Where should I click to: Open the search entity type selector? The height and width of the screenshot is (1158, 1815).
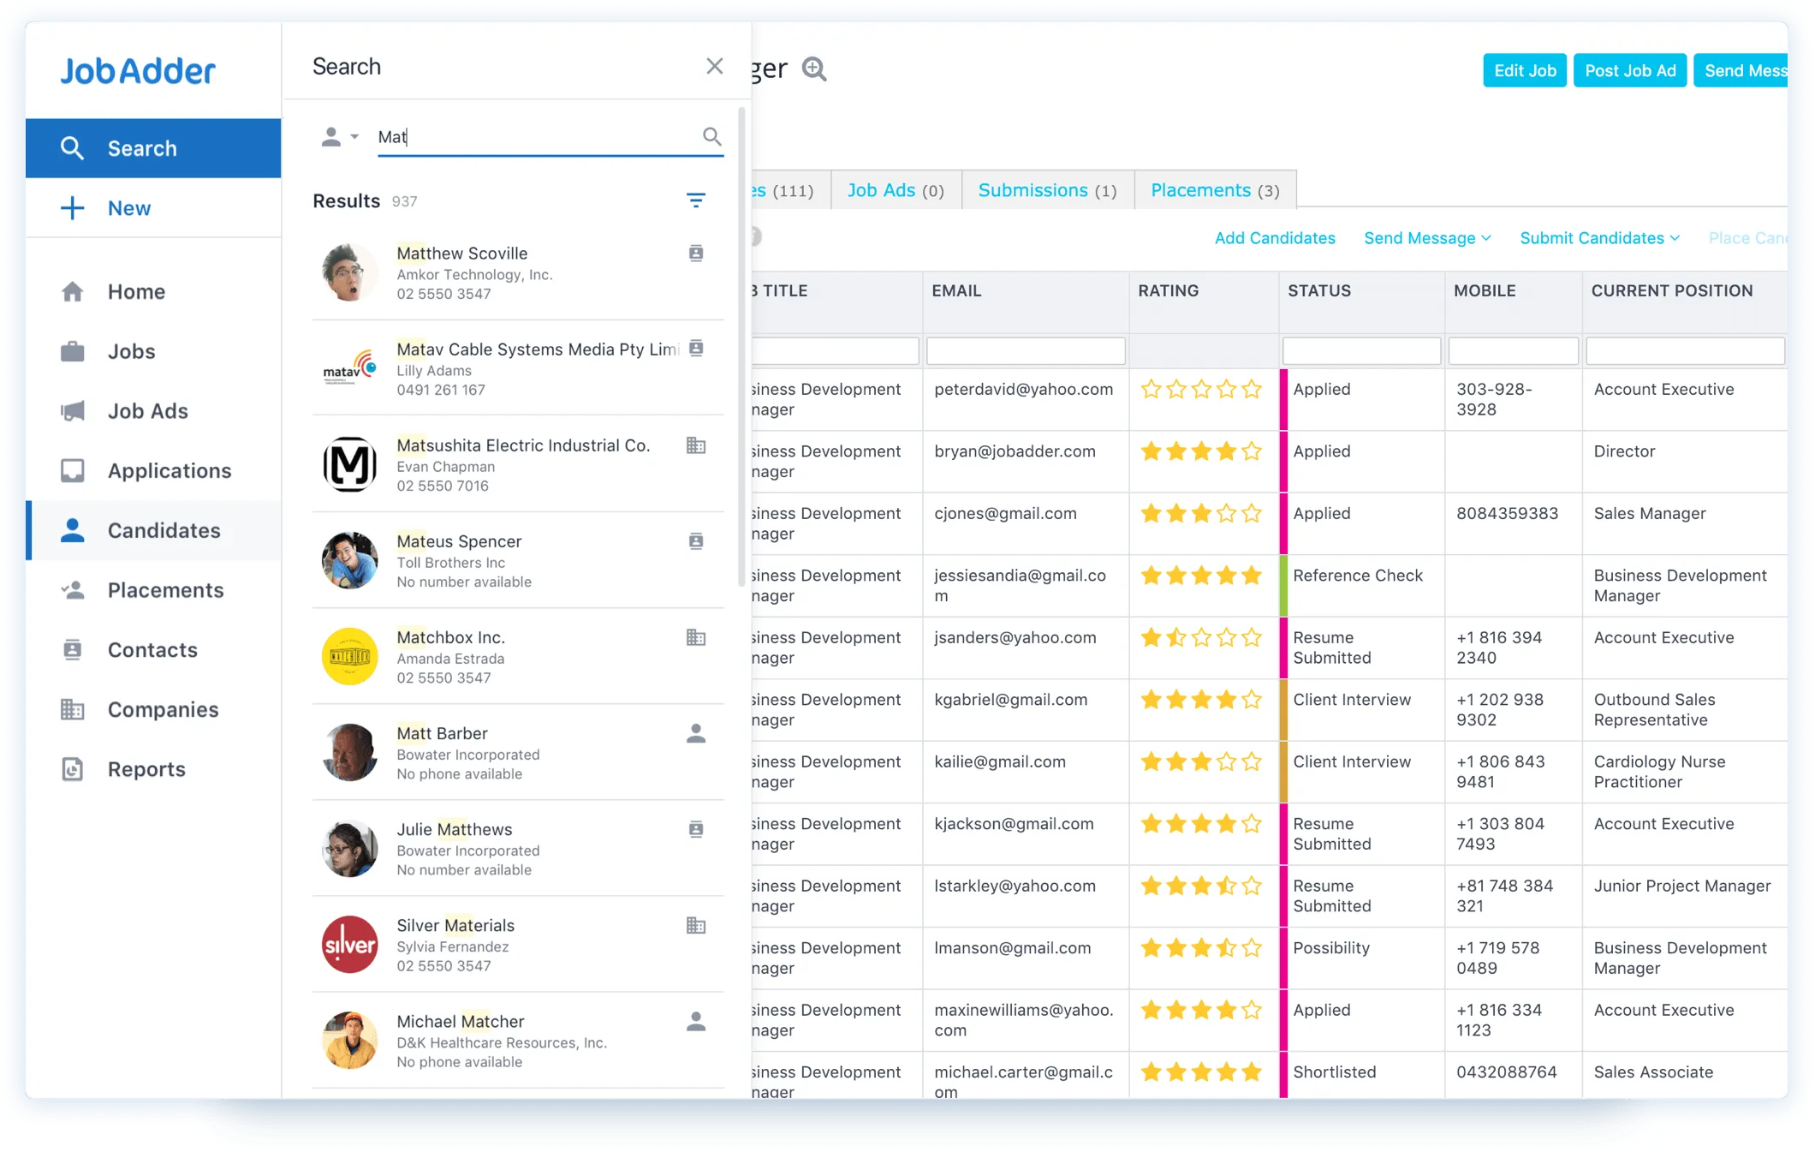pyautogui.click(x=340, y=136)
